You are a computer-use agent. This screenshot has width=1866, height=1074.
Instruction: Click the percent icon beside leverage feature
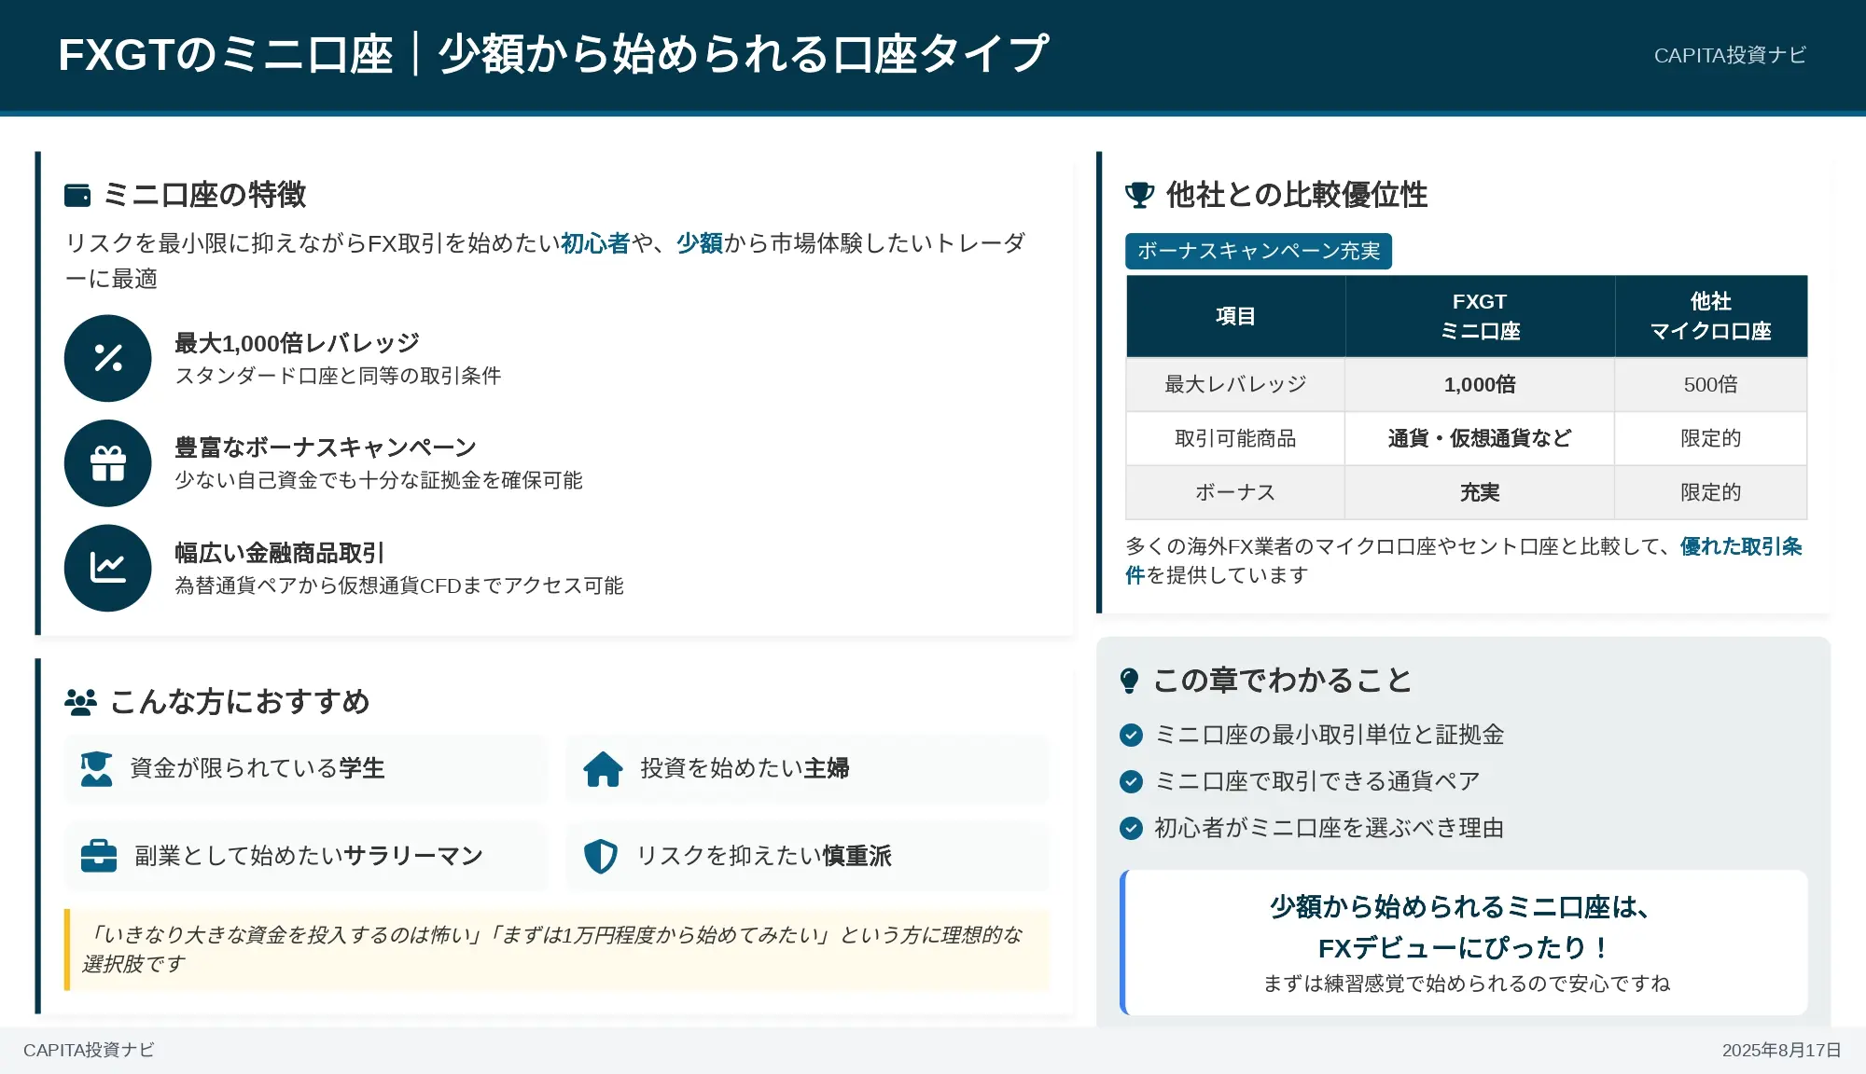(x=108, y=358)
